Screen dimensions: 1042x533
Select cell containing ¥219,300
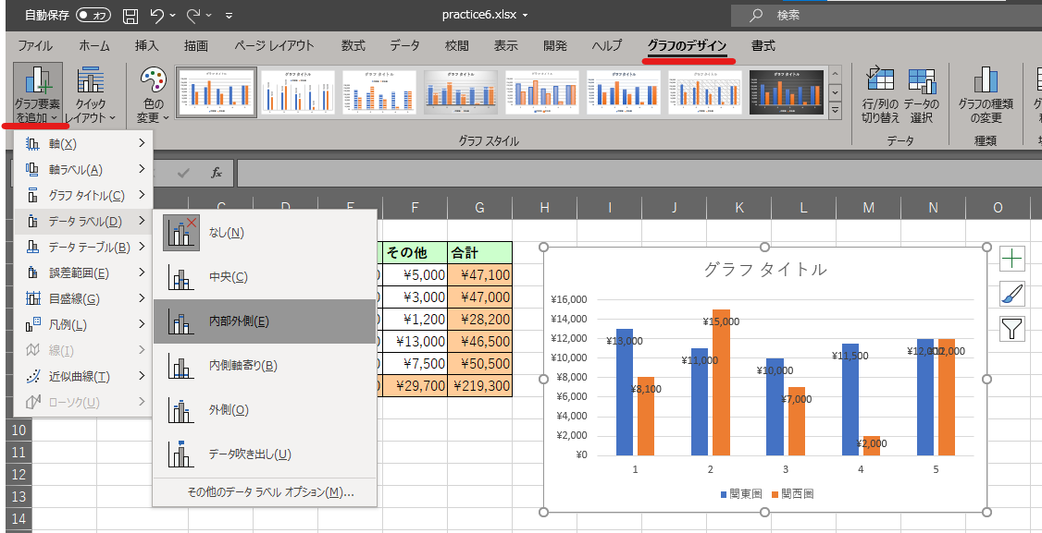[479, 385]
